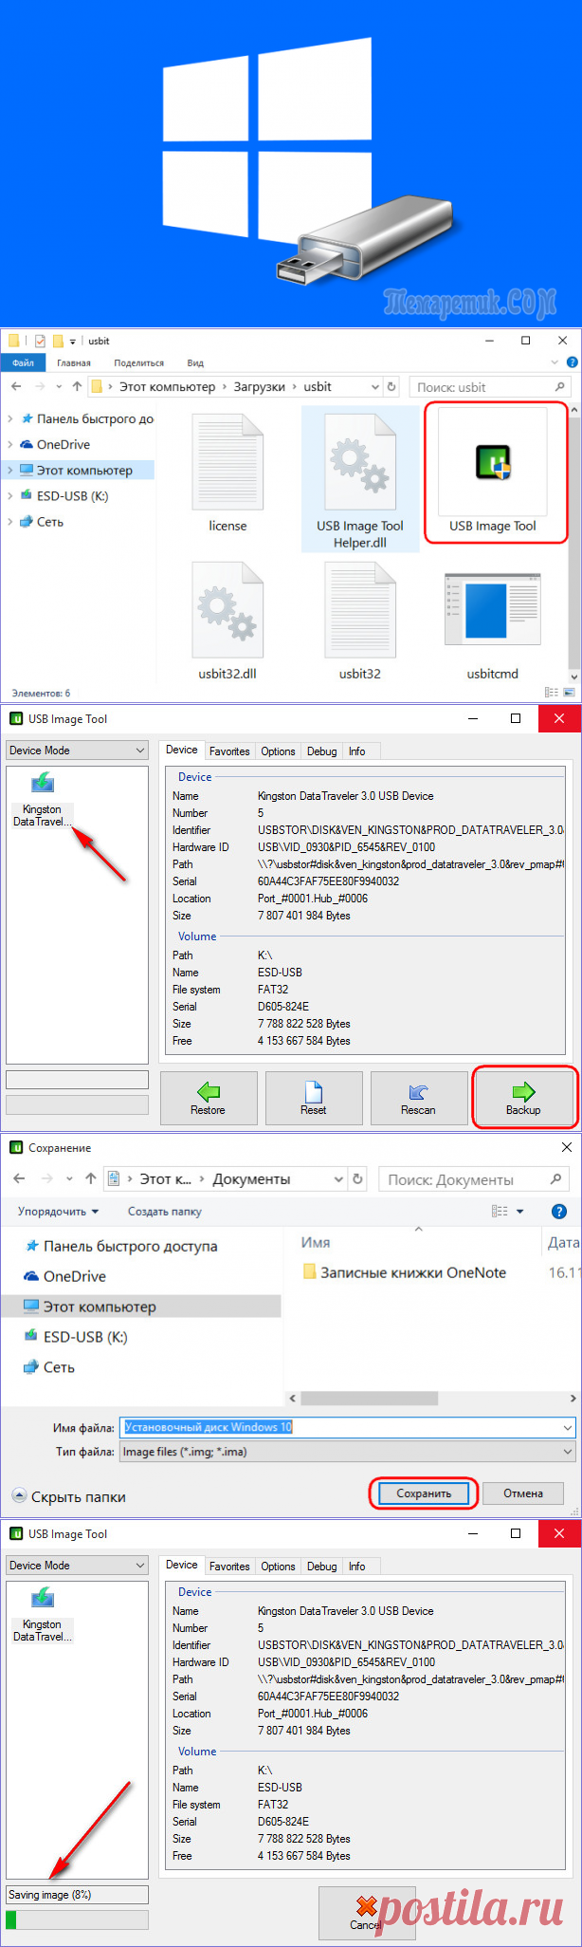Switch to Favorites tab in window with Backup button

229,751
